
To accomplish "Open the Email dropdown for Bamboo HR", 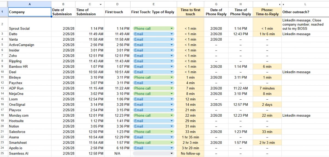I will [x=172, y=66].
